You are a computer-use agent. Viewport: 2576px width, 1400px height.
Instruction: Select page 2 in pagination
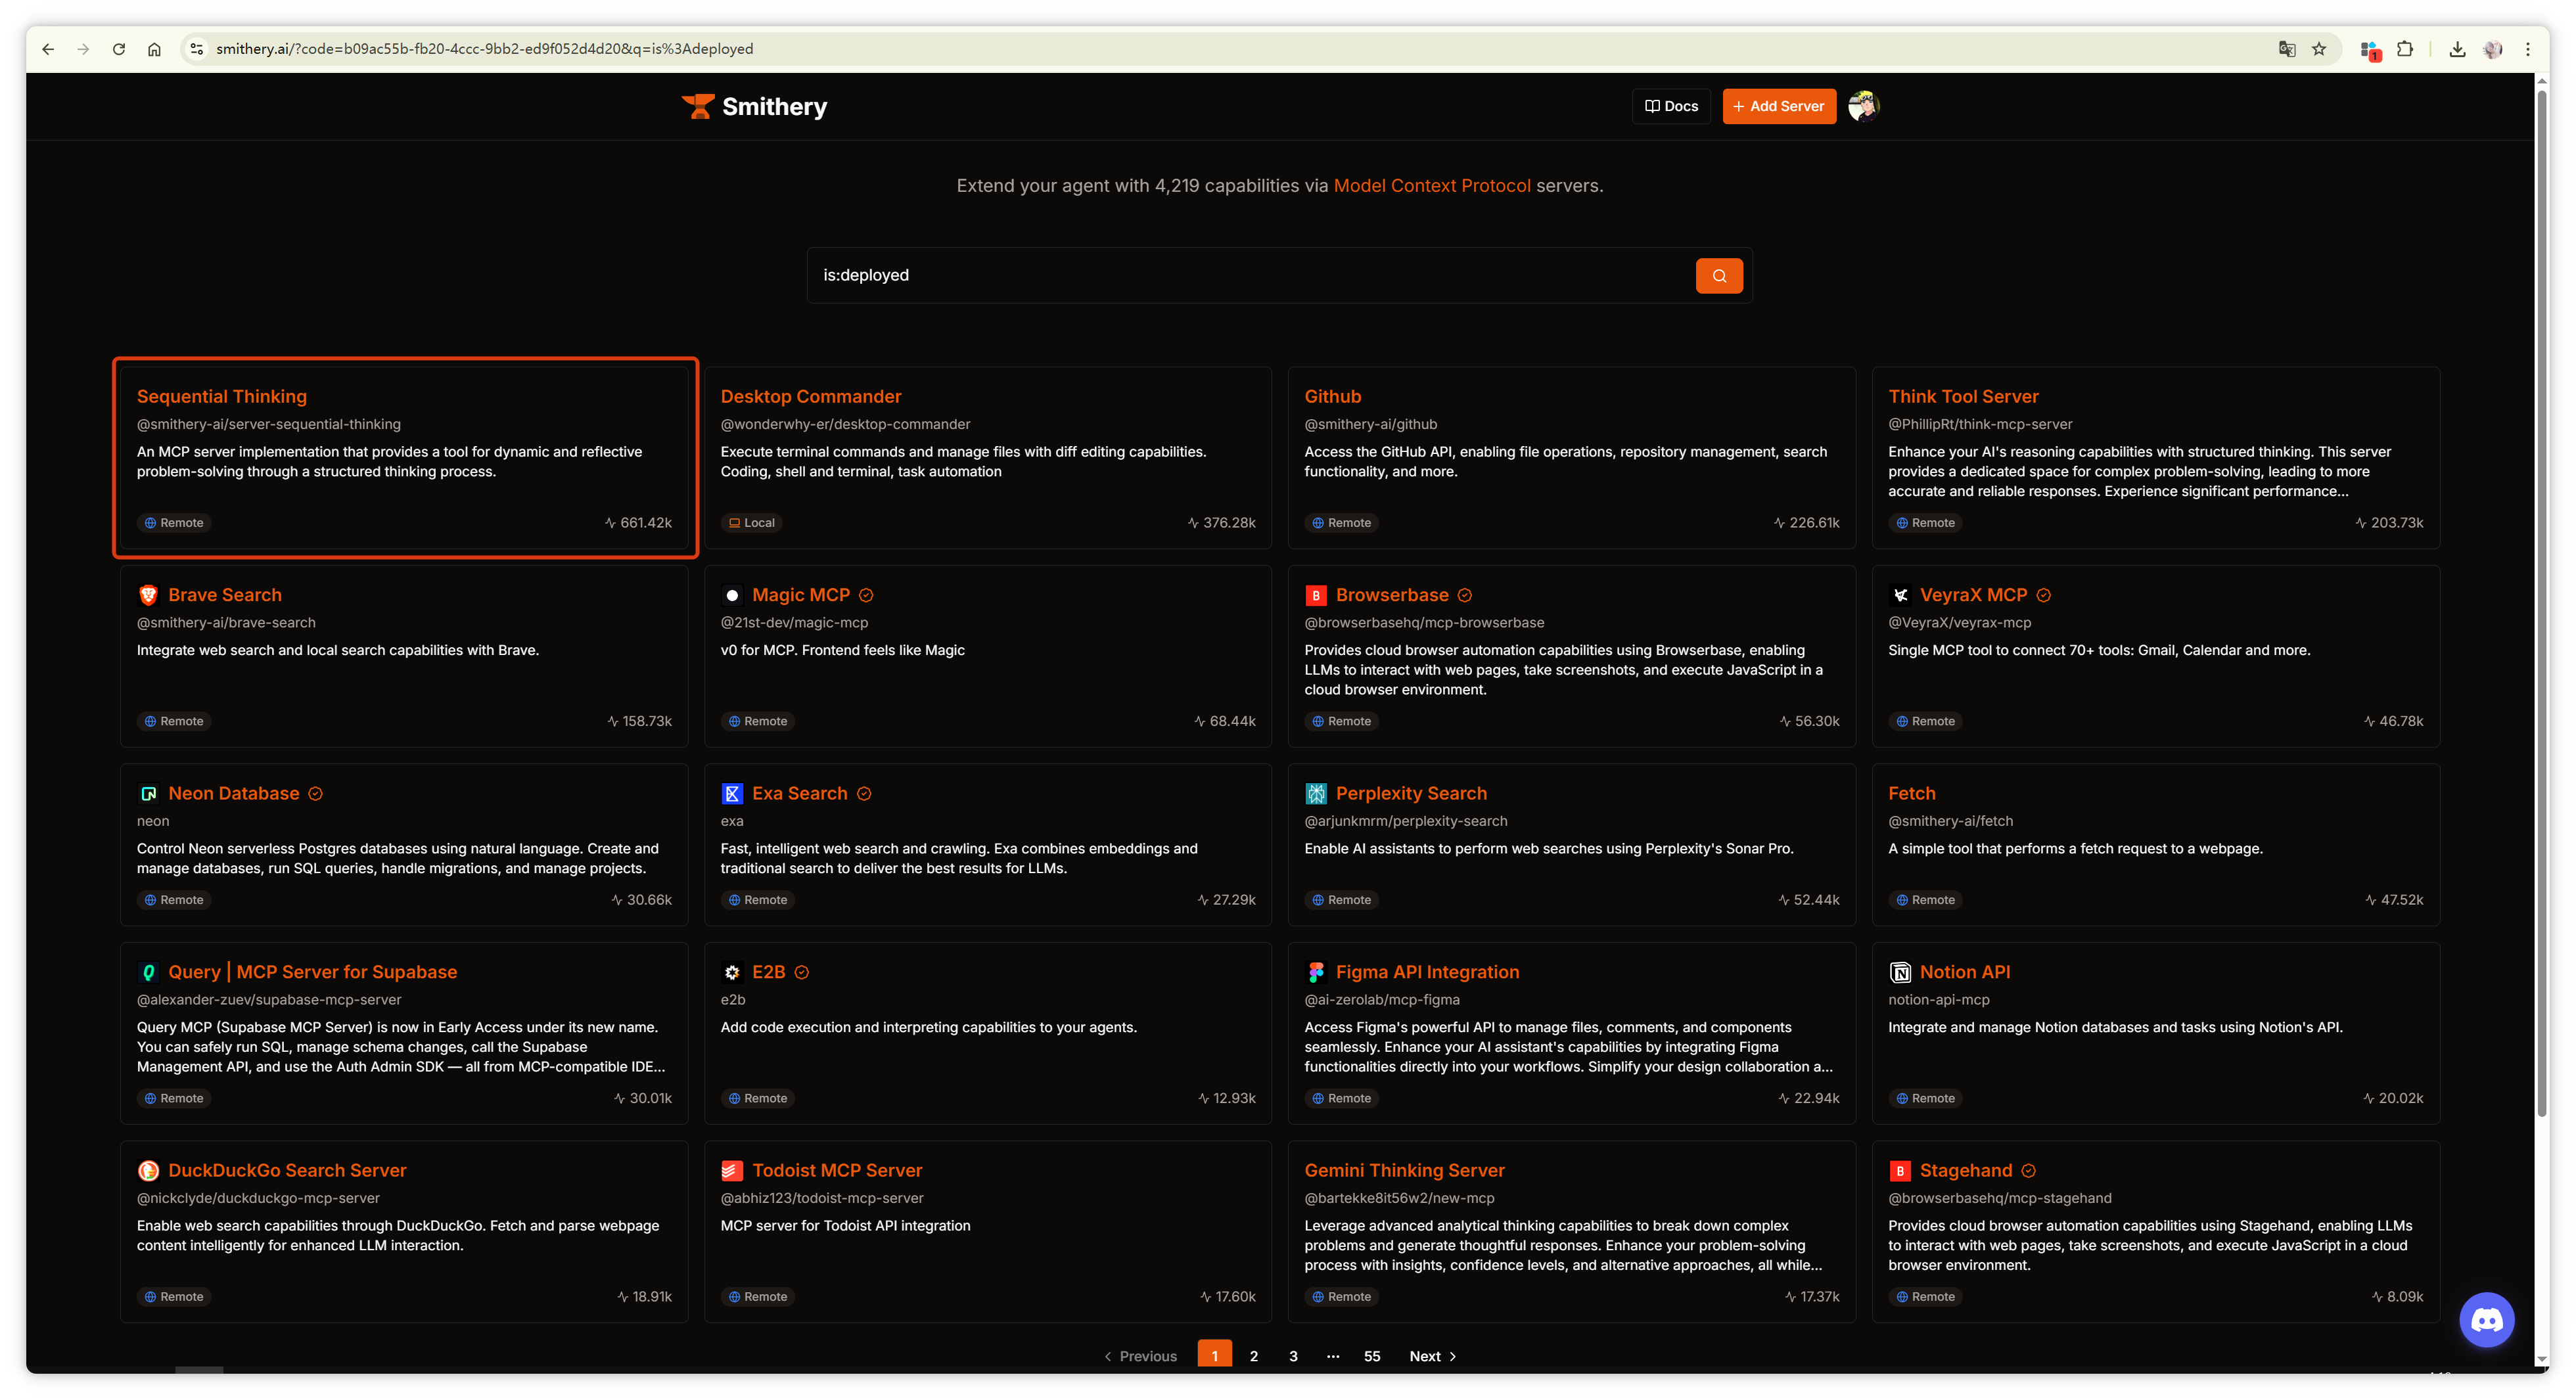1253,1356
